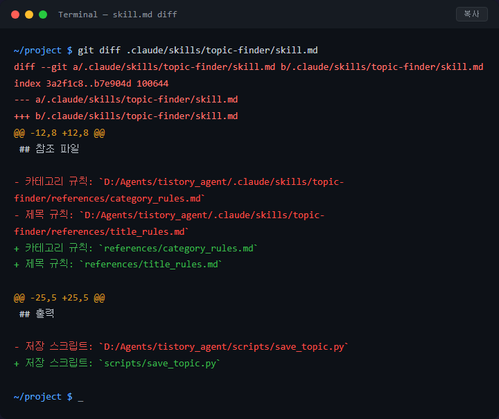This screenshot has height=419, width=499.
Task: Click the '@@ -25,5 +25,5 @@' hunk header
Action: pos(59,298)
